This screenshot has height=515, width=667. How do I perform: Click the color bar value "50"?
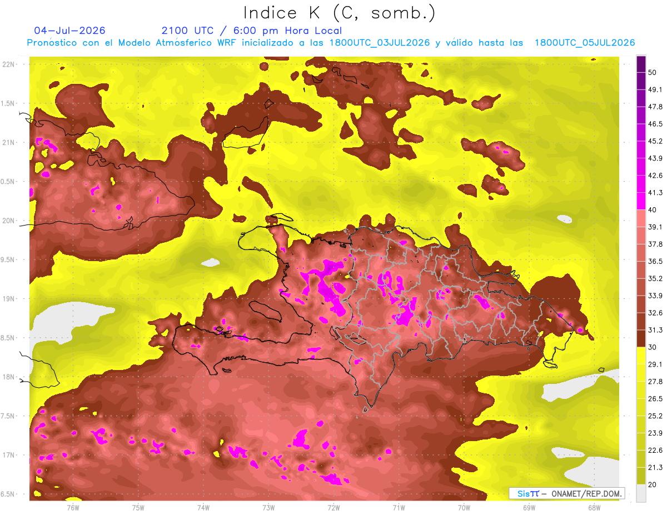coord(653,73)
